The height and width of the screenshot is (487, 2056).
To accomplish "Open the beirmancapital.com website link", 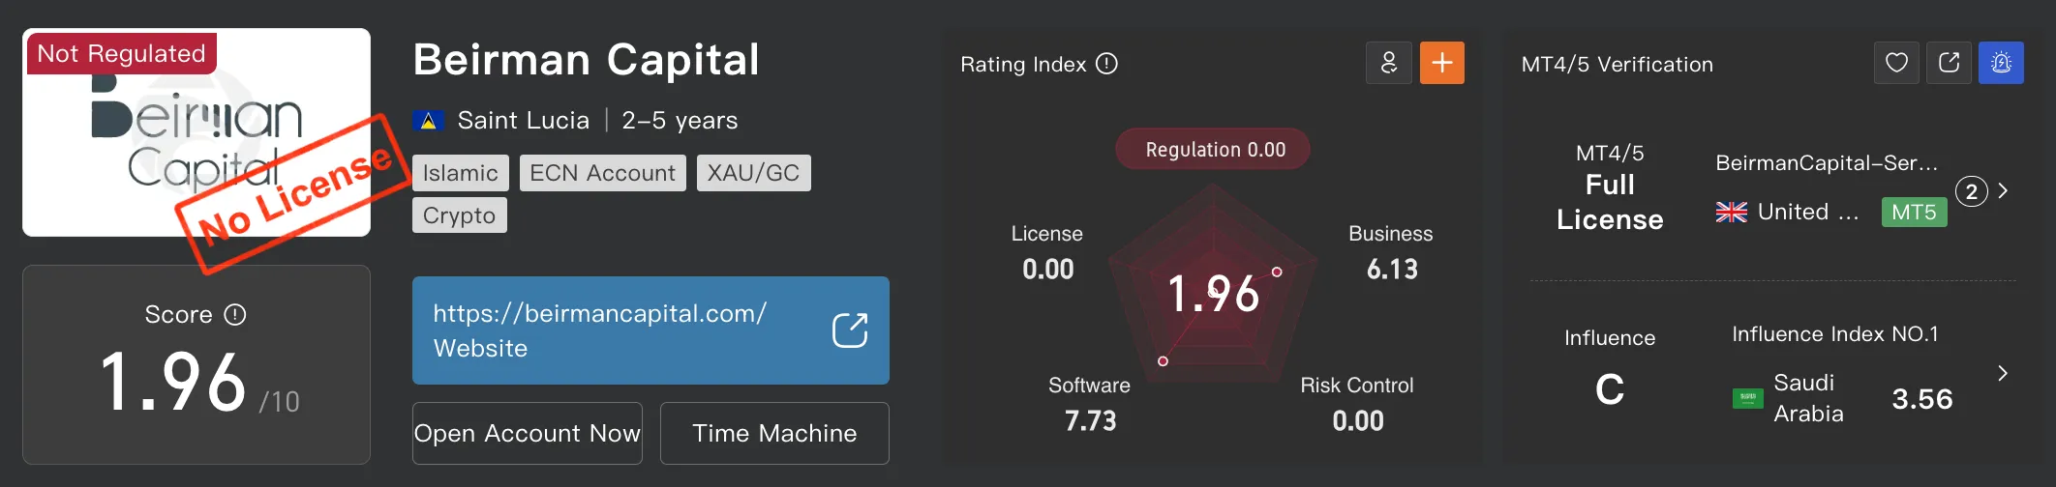I will point(650,330).
